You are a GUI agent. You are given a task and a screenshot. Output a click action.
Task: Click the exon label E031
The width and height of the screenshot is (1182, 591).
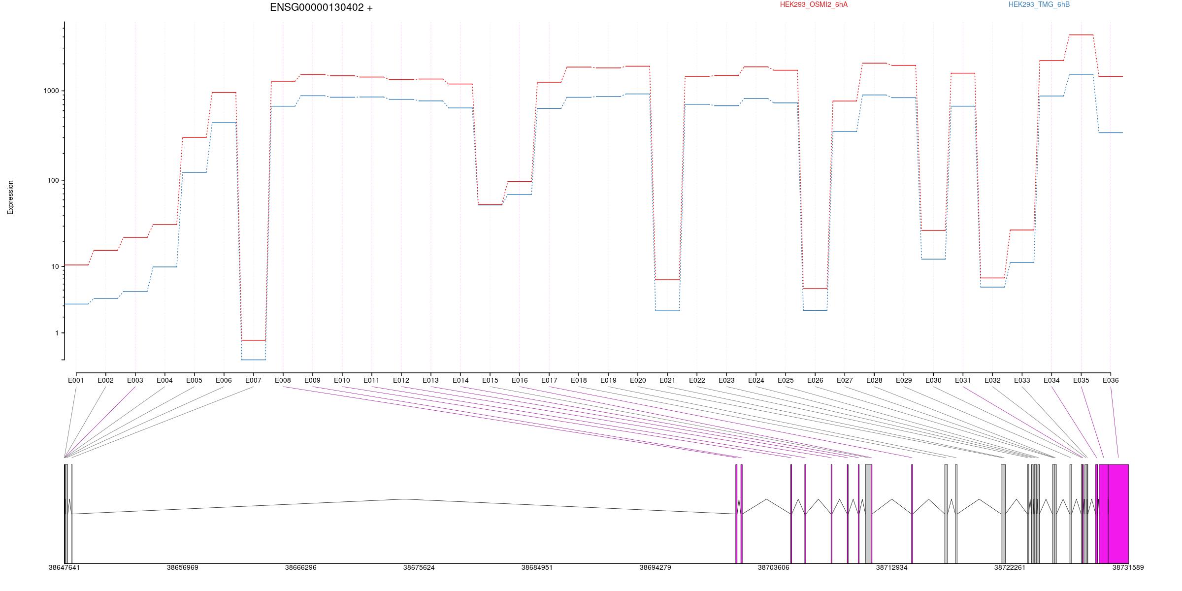click(963, 380)
